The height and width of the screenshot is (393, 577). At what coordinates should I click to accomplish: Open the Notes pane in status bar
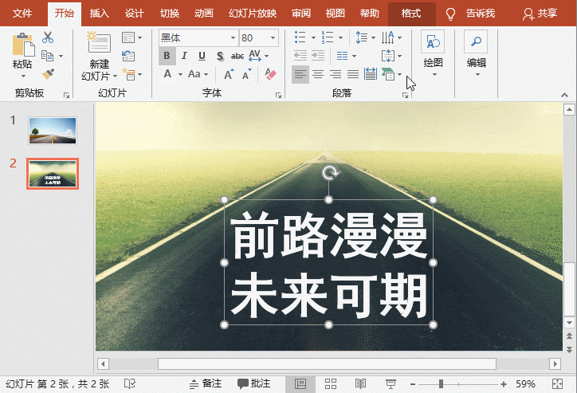(x=206, y=383)
